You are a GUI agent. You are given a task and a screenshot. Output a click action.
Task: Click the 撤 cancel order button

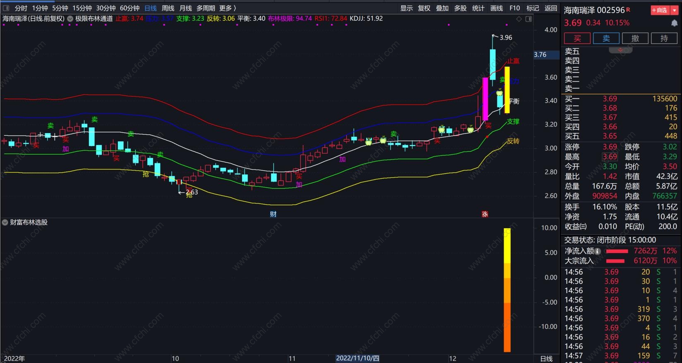tap(635, 38)
